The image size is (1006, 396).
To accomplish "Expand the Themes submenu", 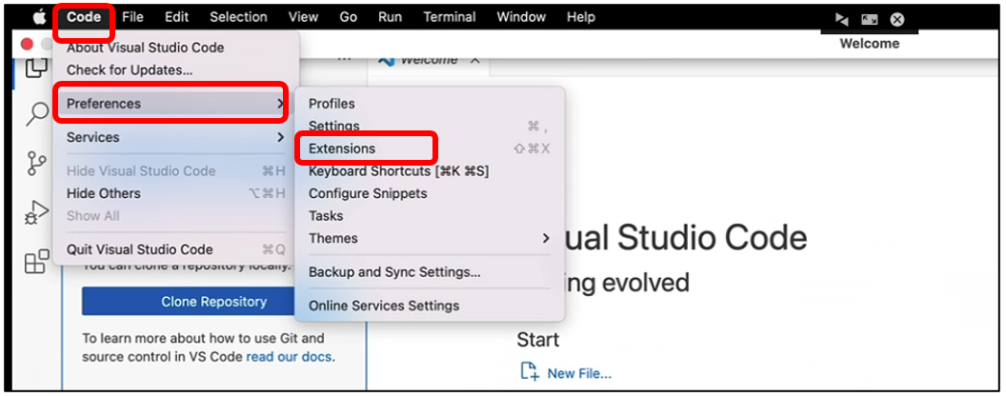I will pyautogui.click(x=430, y=238).
